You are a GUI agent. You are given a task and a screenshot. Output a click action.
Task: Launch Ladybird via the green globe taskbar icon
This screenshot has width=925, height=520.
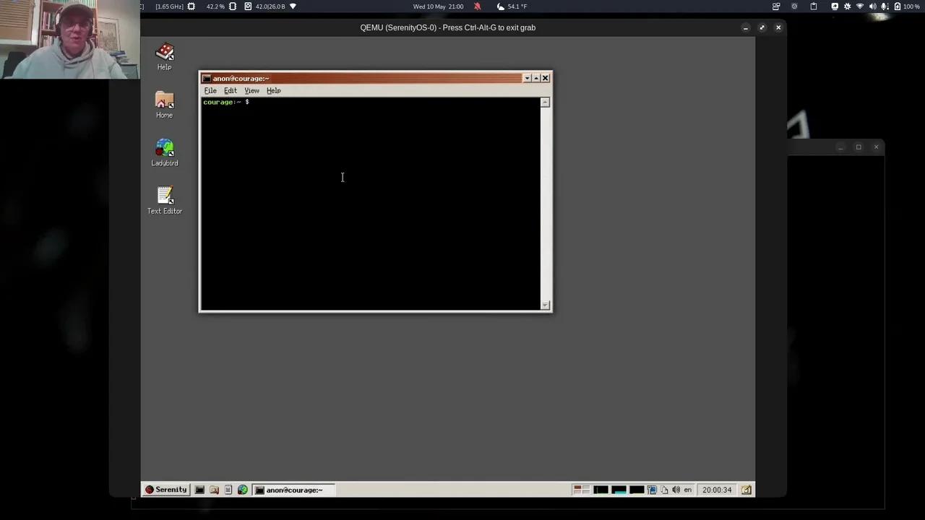click(243, 490)
